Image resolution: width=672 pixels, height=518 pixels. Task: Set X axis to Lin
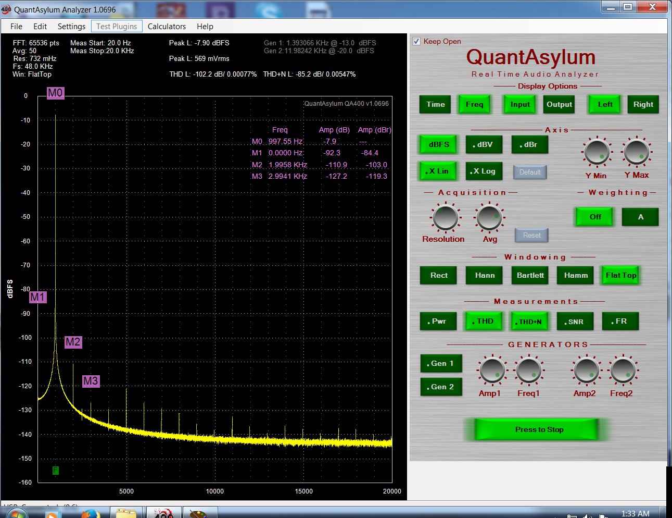[438, 171]
